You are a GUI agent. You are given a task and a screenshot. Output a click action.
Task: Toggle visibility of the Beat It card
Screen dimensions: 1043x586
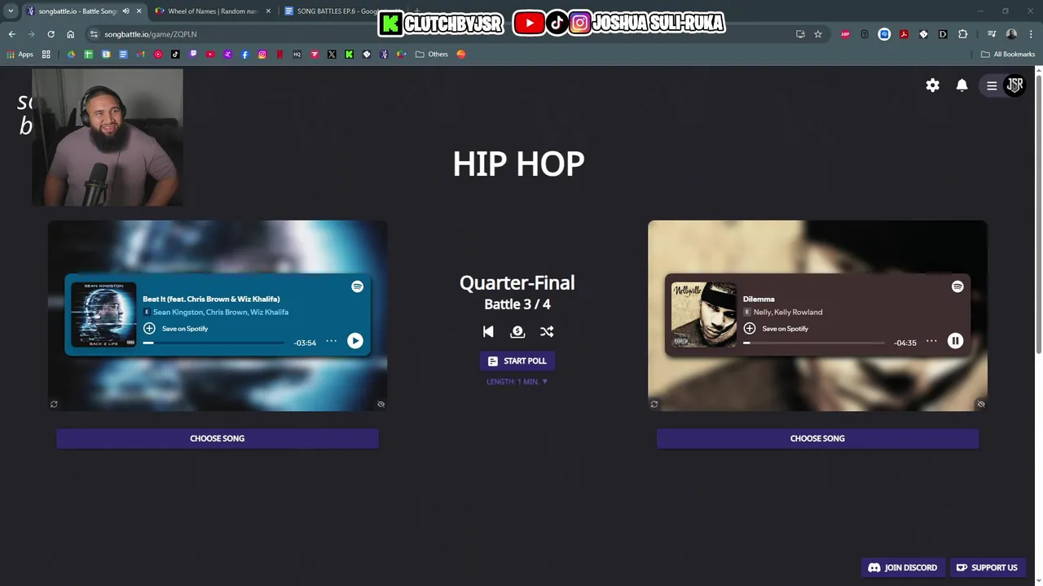pos(381,404)
